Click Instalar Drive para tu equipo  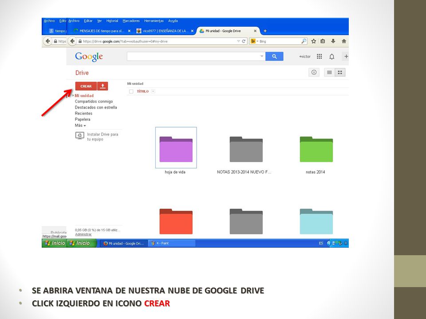pos(97,136)
